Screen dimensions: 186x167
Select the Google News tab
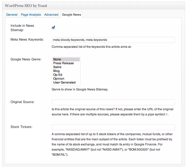[72, 15]
